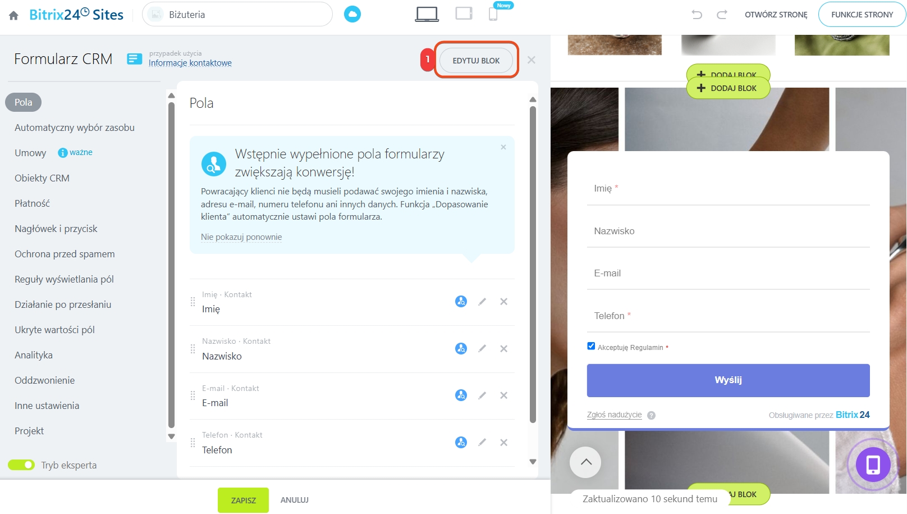Open the Informacje kontaktowe link
The image size is (907, 514).
click(x=190, y=63)
